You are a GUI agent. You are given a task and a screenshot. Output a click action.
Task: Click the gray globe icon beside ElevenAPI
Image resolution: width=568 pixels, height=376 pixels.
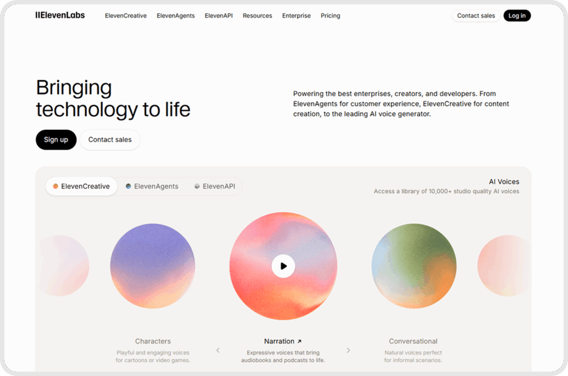click(x=197, y=186)
